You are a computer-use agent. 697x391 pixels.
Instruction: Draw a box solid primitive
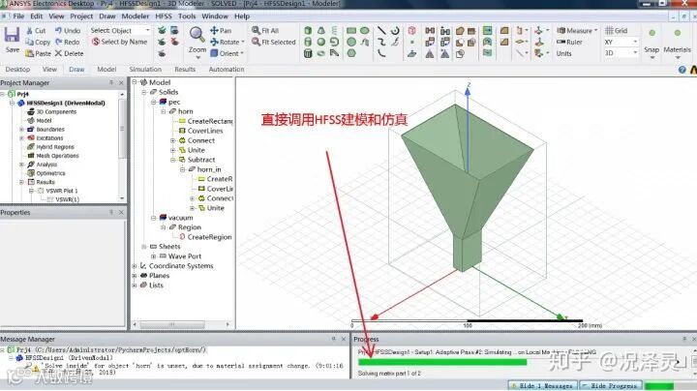[x=308, y=31]
